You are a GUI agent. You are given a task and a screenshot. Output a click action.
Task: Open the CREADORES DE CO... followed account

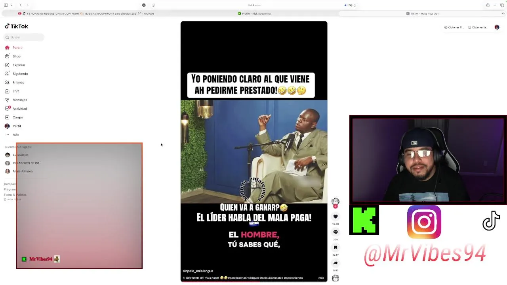coord(23,163)
